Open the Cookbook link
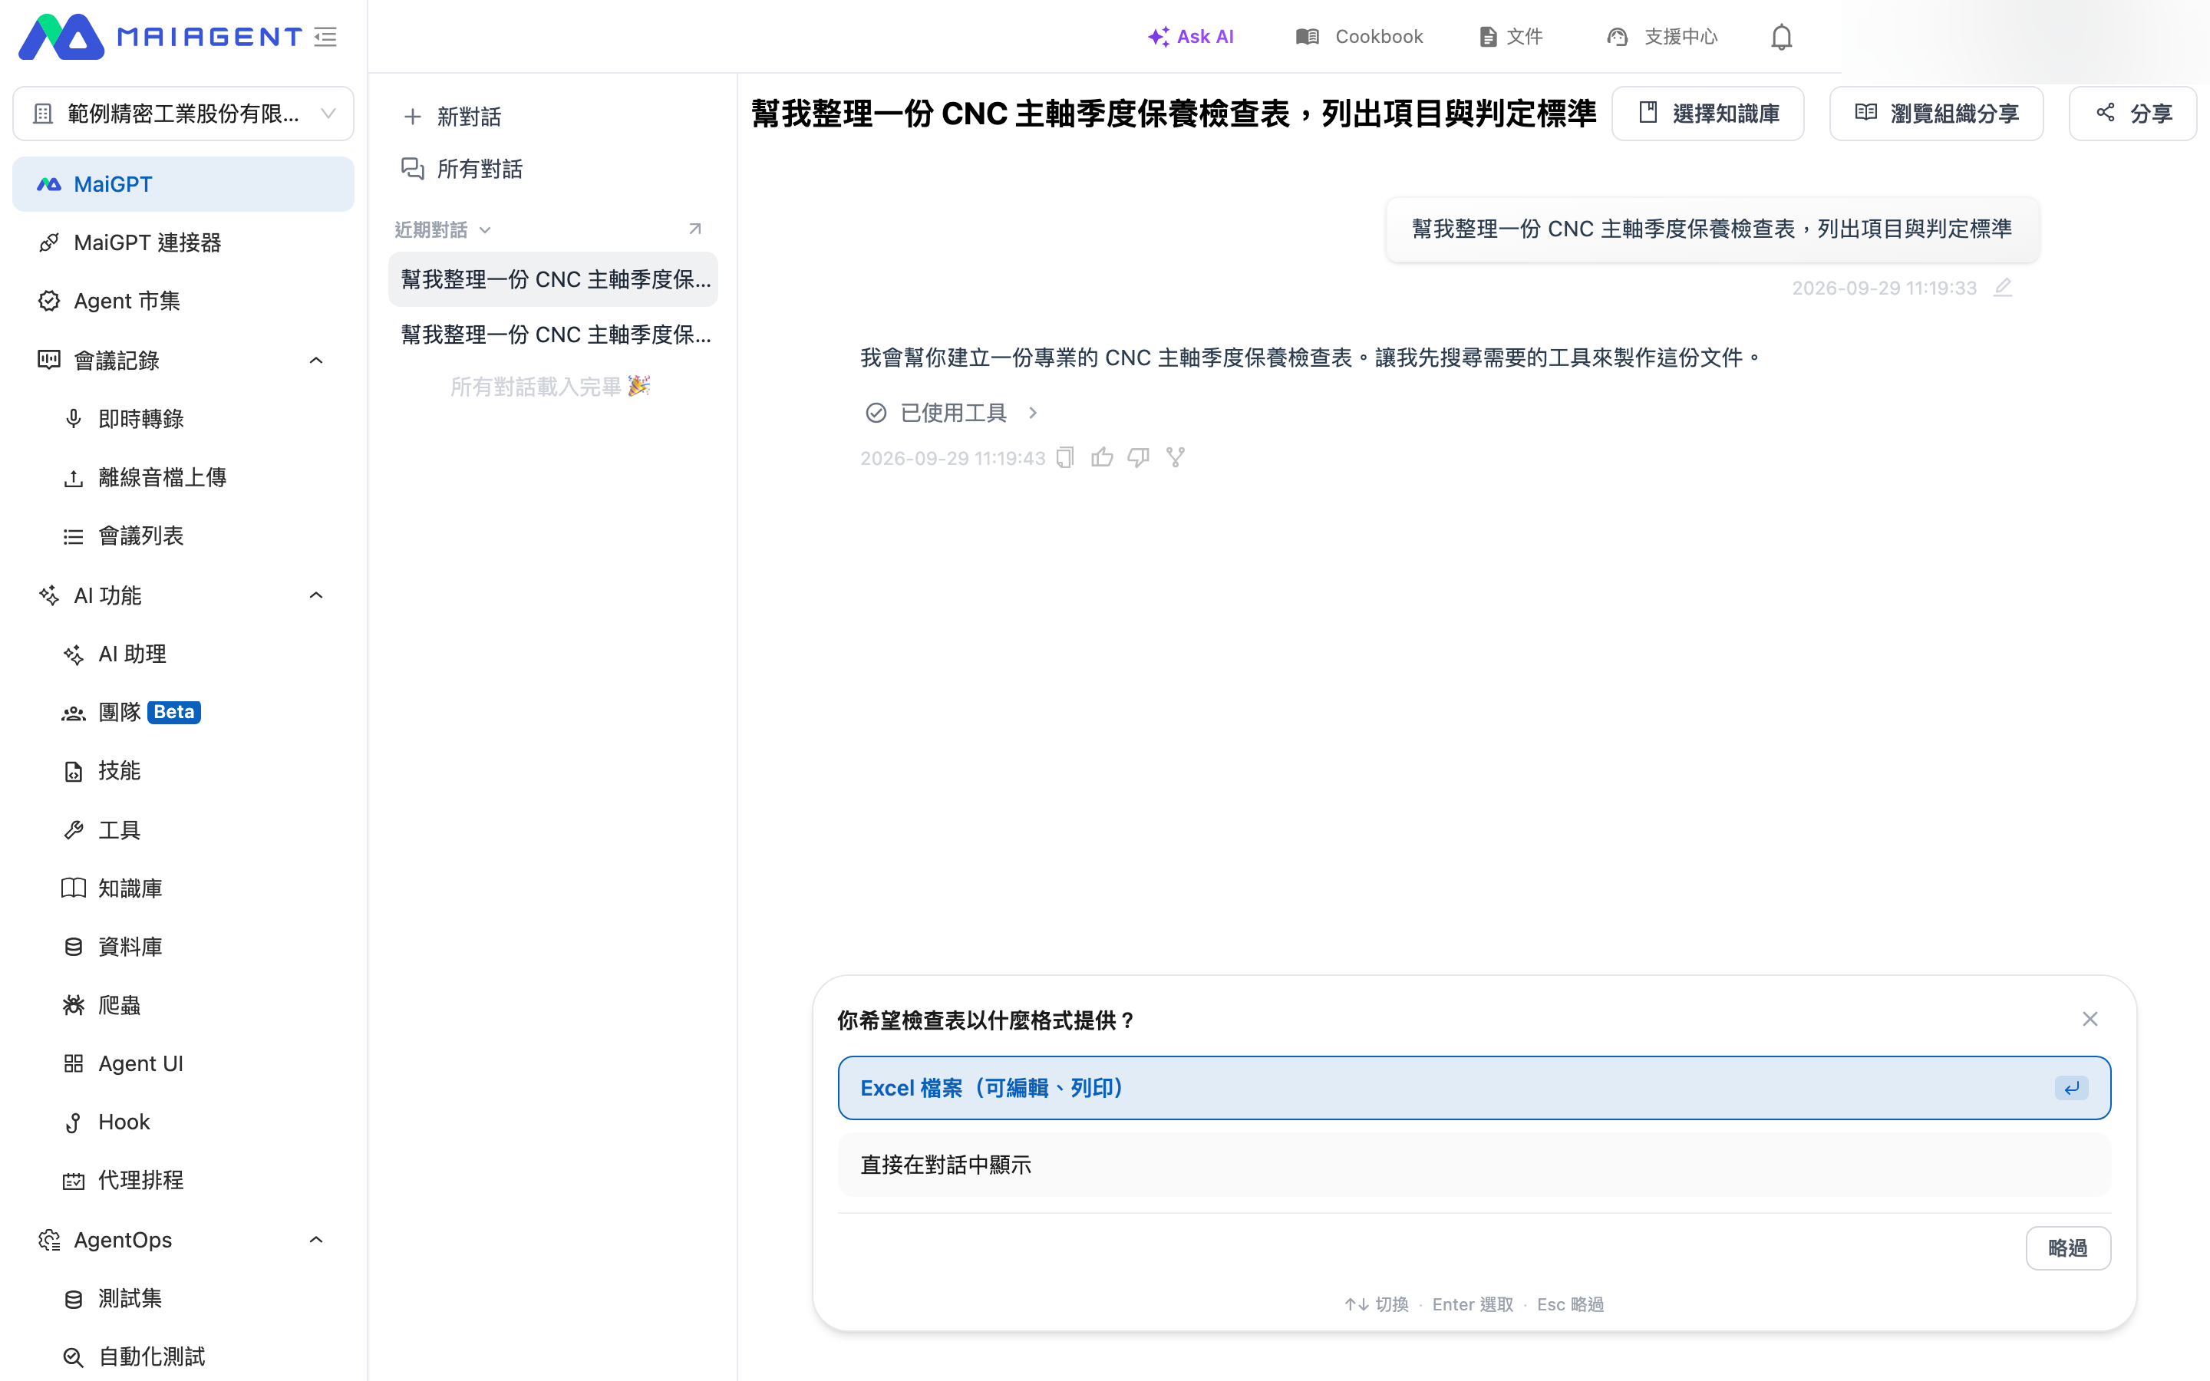2210x1381 pixels. pos(1359,37)
